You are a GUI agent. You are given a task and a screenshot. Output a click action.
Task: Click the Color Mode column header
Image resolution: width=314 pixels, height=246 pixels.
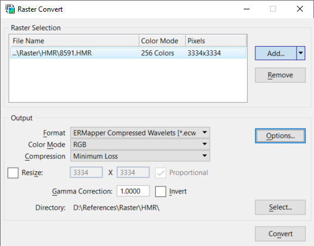[x=162, y=41]
